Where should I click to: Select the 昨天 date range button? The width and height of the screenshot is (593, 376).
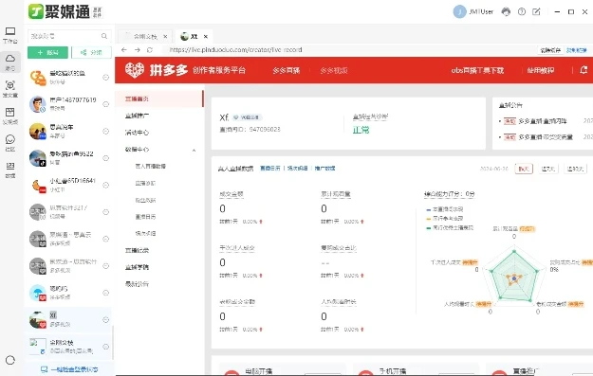click(524, 169)
